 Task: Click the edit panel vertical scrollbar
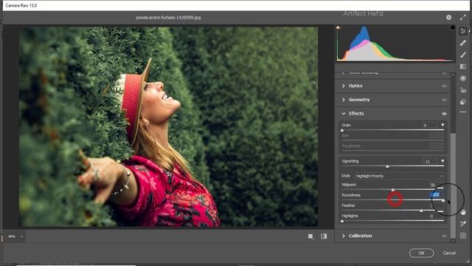pos(453,185)
